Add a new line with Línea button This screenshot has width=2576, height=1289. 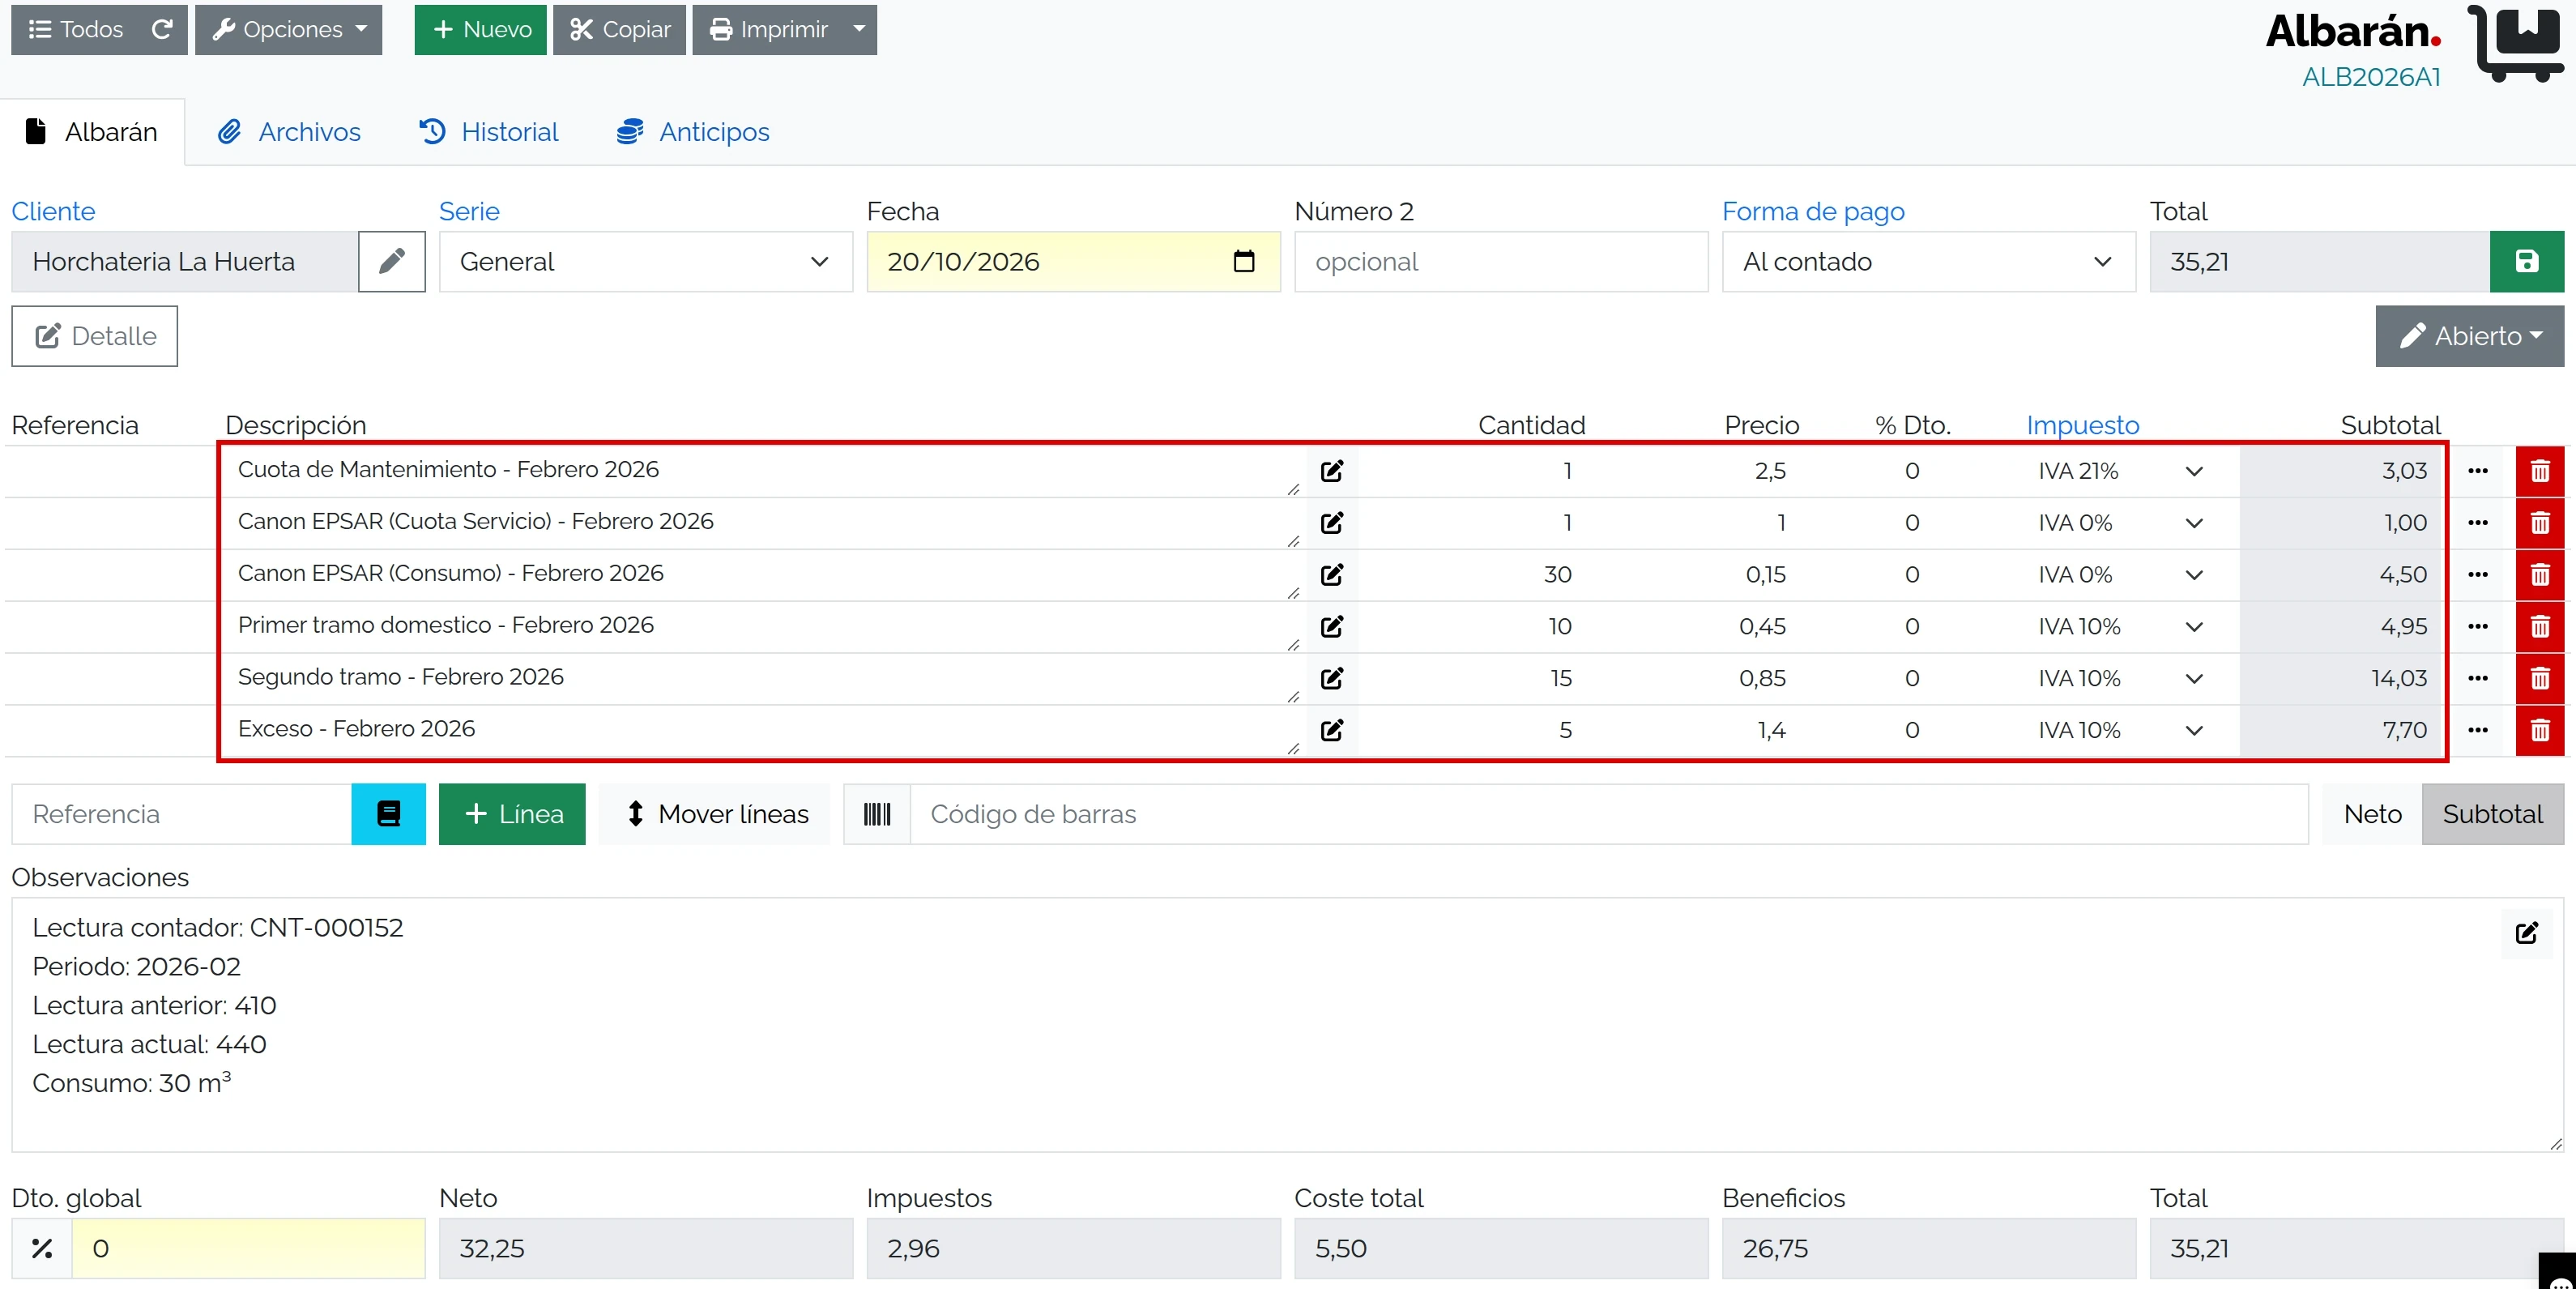pyautogui.click(x=512, y=814)
